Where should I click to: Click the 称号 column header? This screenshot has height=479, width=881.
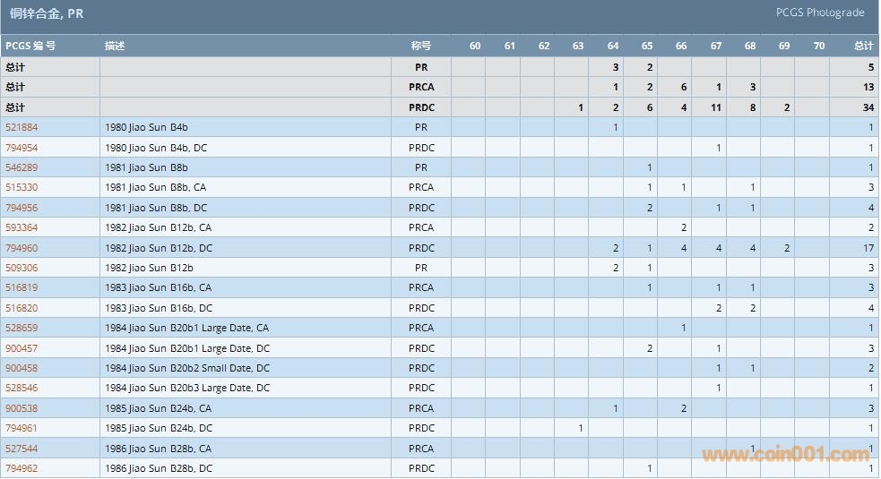[421, 46]
